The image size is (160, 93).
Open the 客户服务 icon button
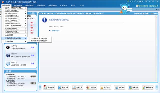point(120,87)
